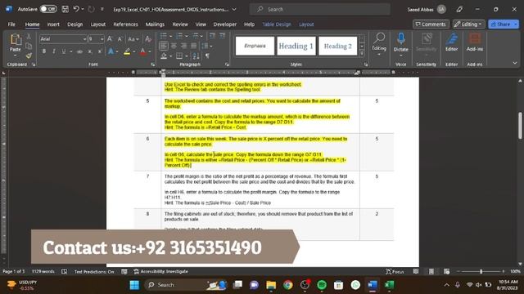
Task: Open Excel from the taskbar
Action: tap(390, 285)
